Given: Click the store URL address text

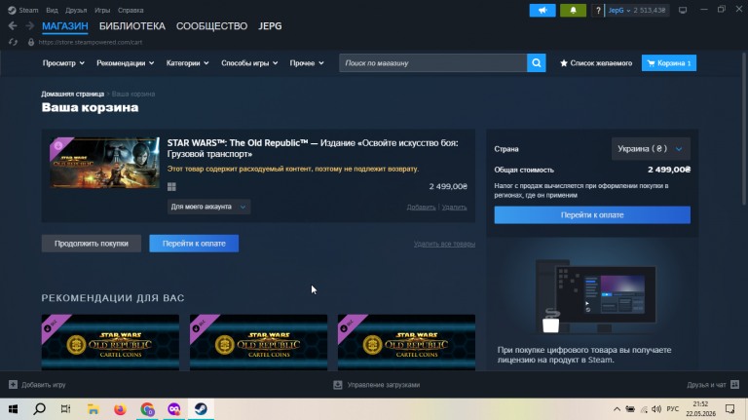Looking at the screenshot, I should click(91, 42).
